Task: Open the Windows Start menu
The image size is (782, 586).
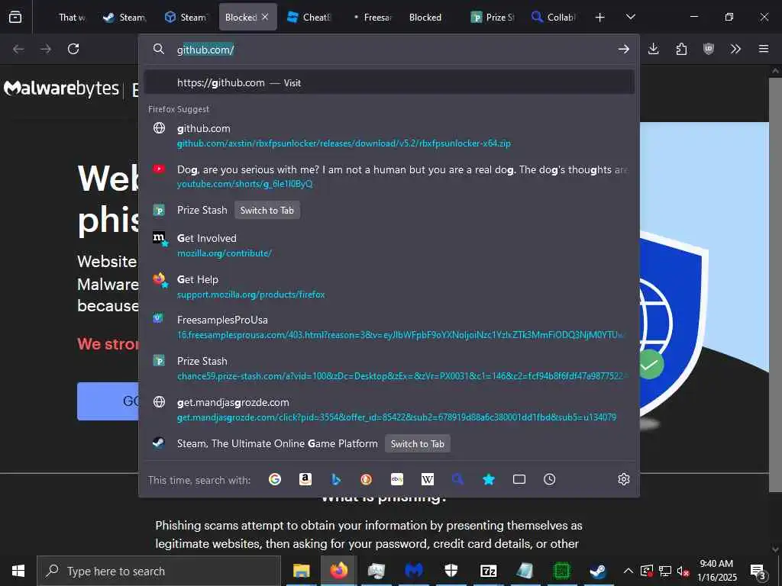Action: point(18,571)
